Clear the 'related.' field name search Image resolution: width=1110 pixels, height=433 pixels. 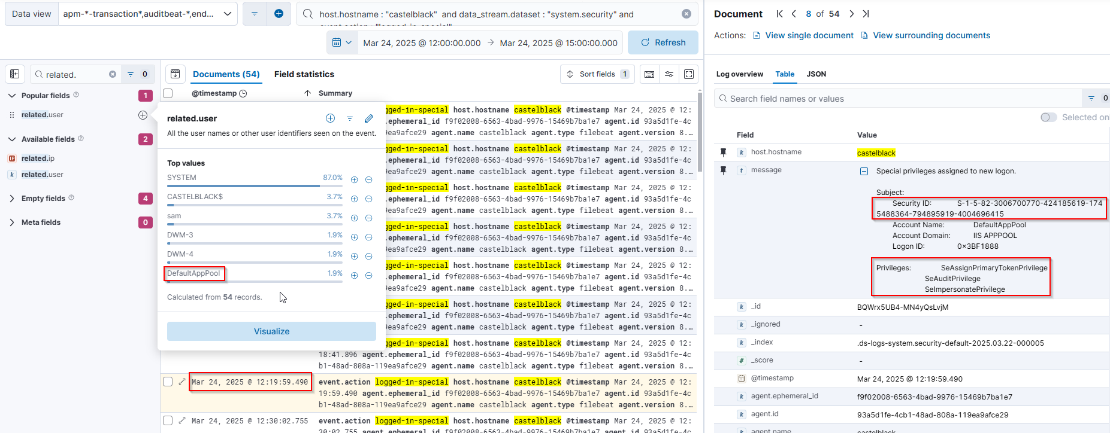click(113, 74)
